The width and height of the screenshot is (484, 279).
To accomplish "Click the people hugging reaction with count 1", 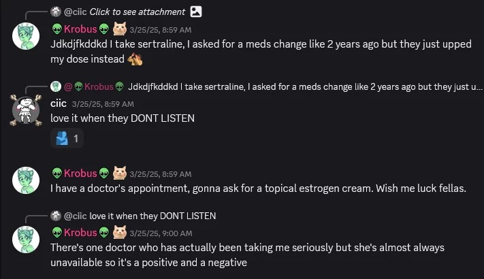I will 67,138.
